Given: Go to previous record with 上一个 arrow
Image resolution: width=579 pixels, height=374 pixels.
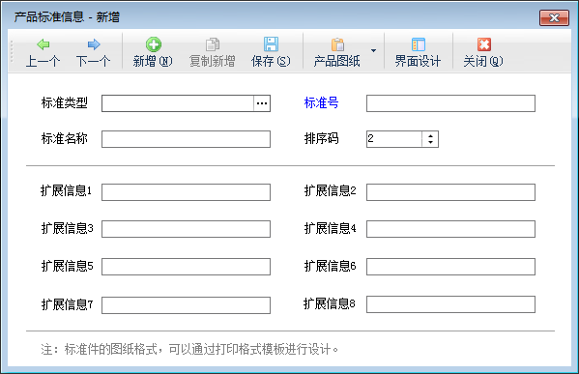Looking at the screenshot, I should [43, 44].
